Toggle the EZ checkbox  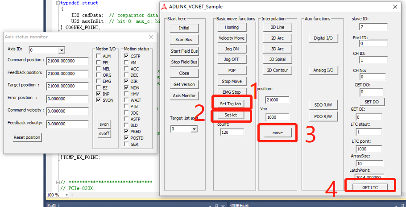99,88
